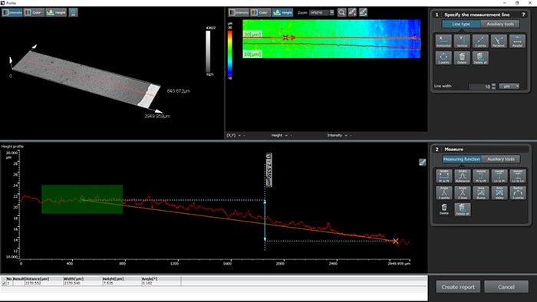Screen dimensions: 537x302
Task: Switch to the Line type tab
Action: point(461,24)
